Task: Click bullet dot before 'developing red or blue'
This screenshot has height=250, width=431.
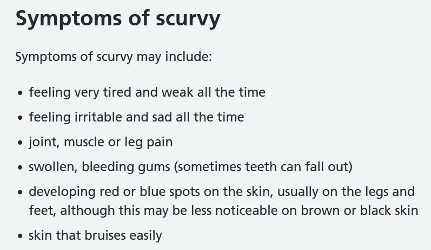Action: (x=20, y=192)
